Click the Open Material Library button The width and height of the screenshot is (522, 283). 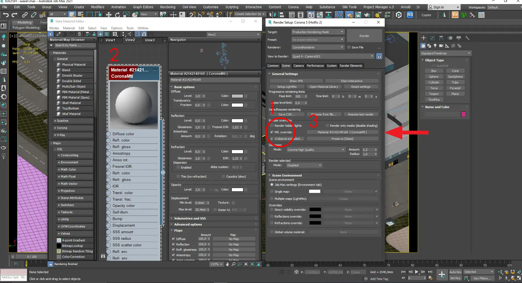pyautogui.click(x=324, y=87)
